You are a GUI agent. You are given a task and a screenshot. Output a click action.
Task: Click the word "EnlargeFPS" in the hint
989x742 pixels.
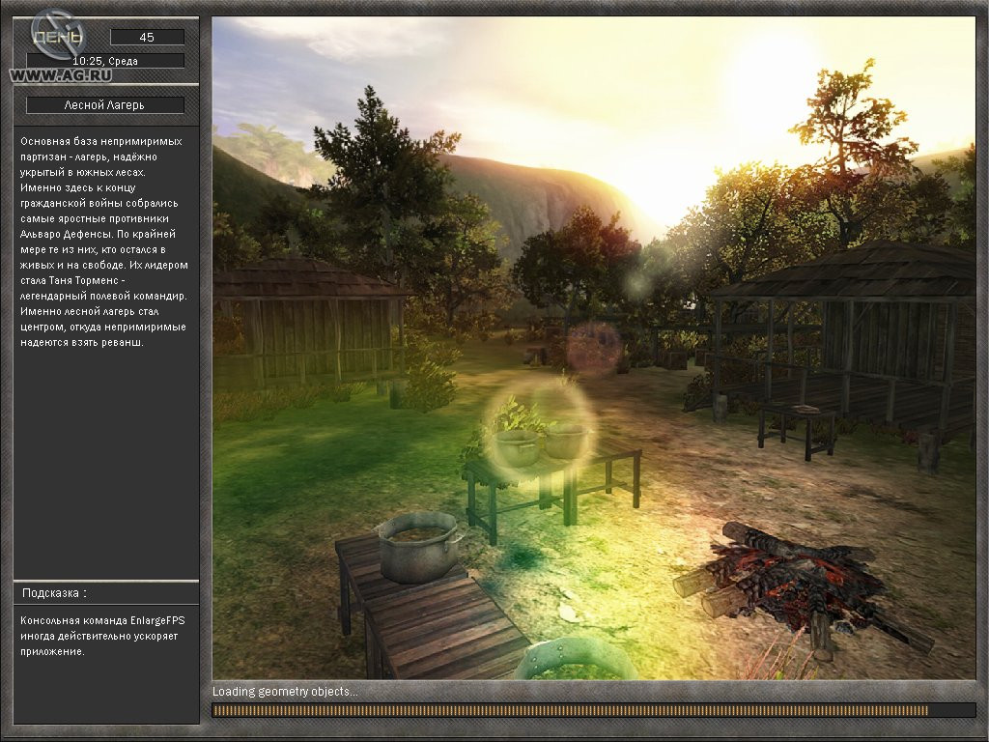click(157, 620)
